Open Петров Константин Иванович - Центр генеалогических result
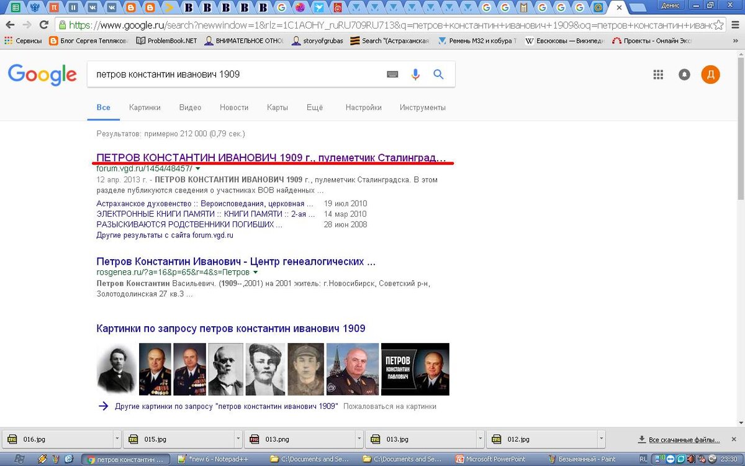The height and width of the screenshot is (466, 745). tap(236, 262)
